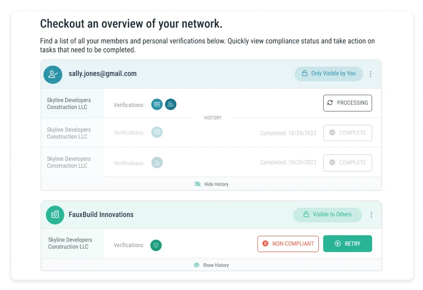Select the FauxBuild Innovations member name

click(101, 215)
